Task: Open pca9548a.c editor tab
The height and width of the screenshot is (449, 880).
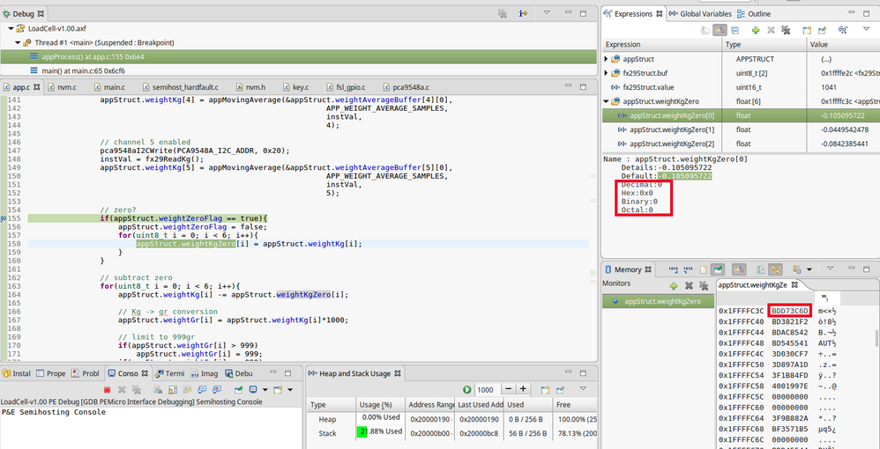Action: pos(406,87)
